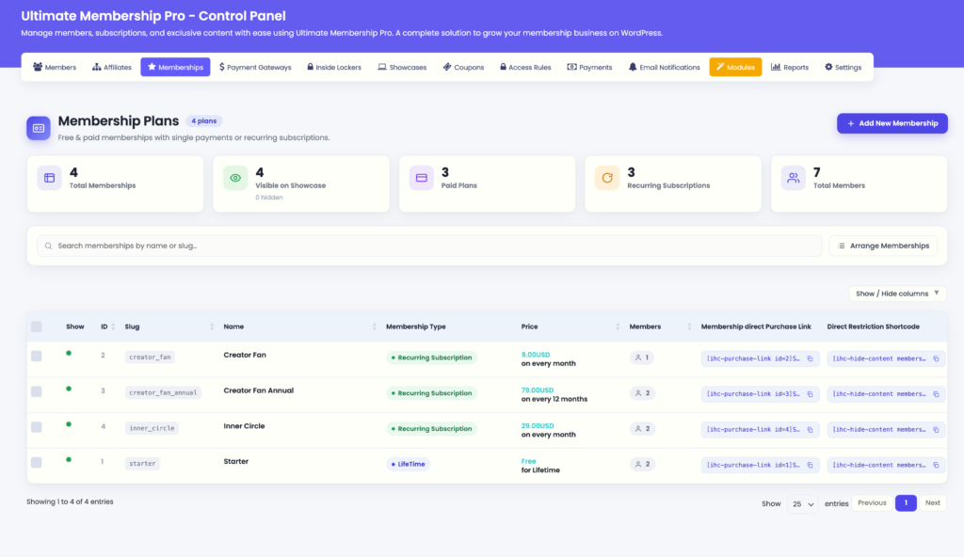Switch to the Payments tab
Viewport: 964px width, 557px height.
point(589,67)
